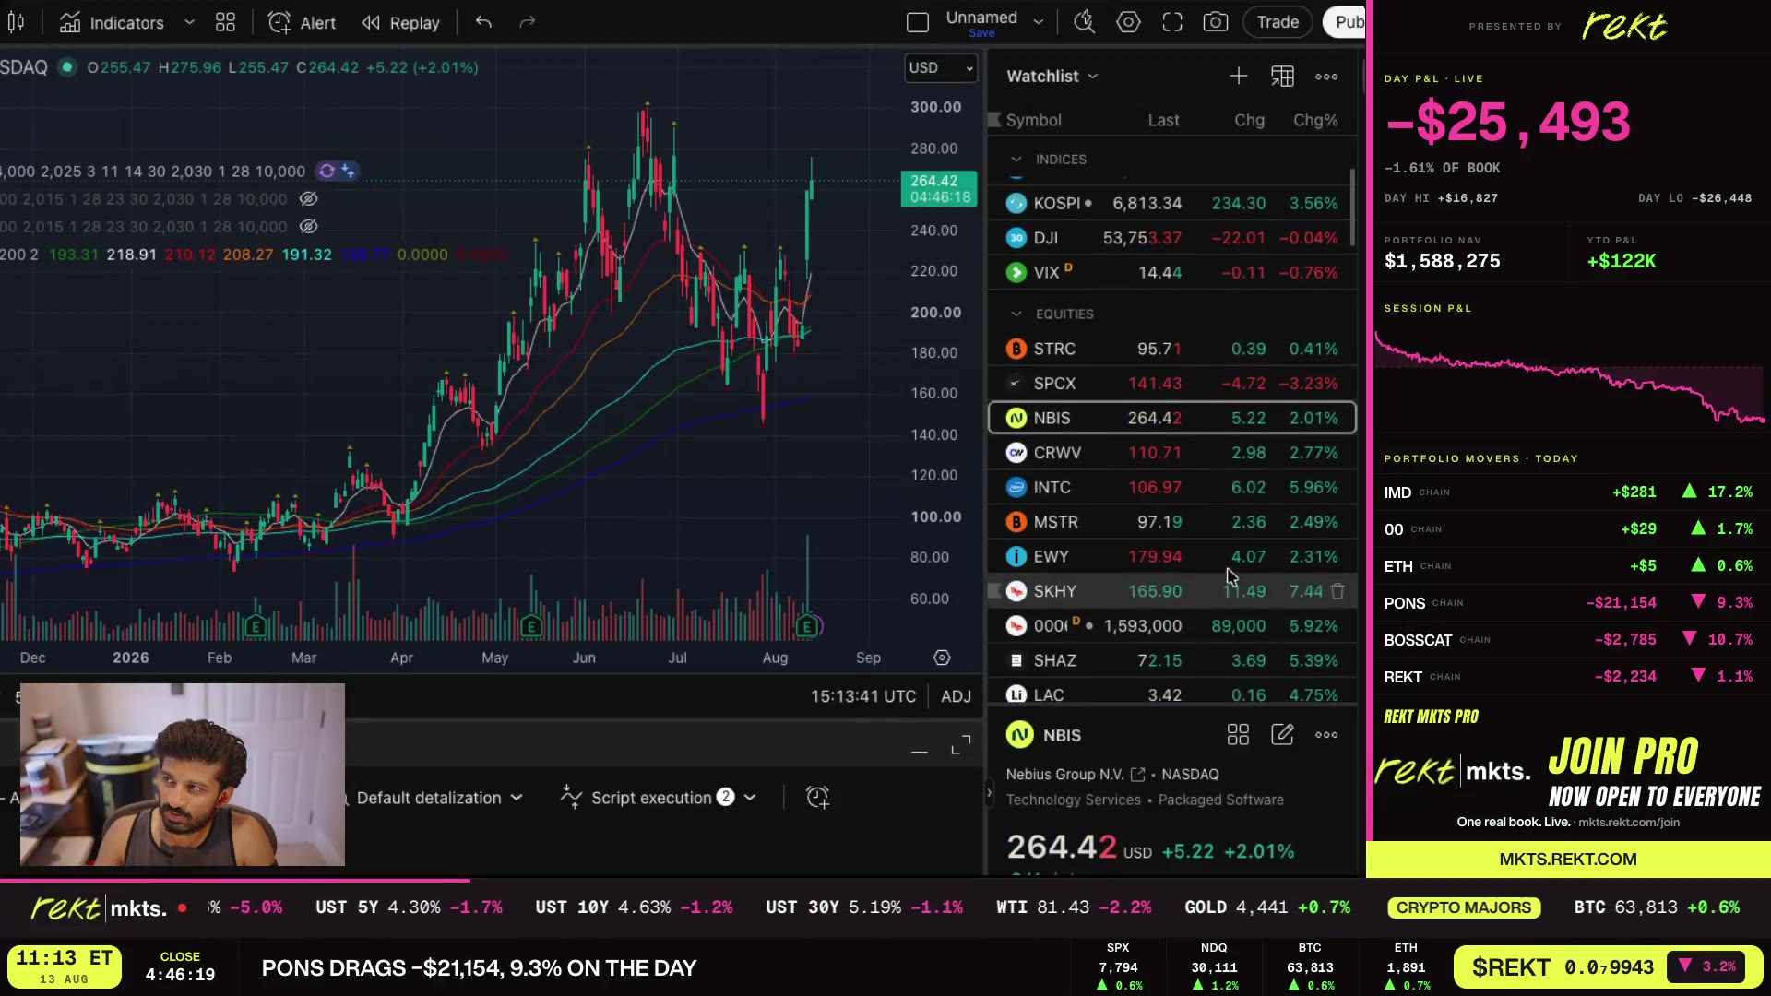Select the CRWV watchlist row
The height and width of the screenshot is (996, 1771).
tap(1171, 453)
